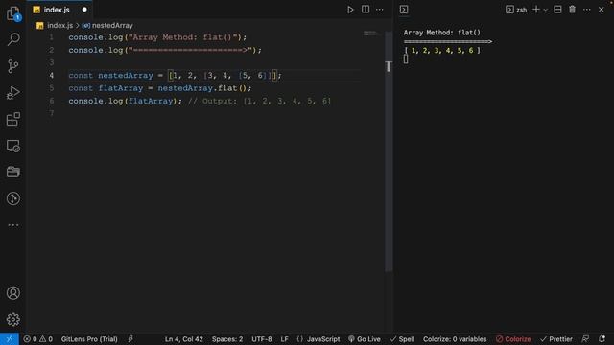This screenshot has height=345, width=614.
Task: Open notifications bell
Action: coord(602,339)
